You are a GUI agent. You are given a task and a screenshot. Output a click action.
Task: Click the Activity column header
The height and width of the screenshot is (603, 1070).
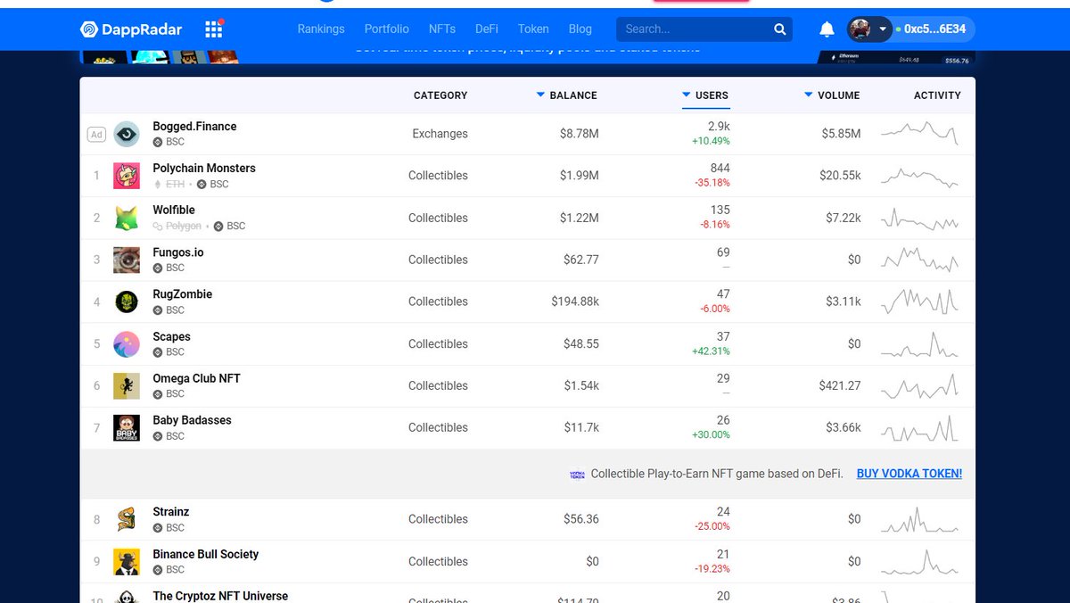pyautogui.click(x=937, y=95)
